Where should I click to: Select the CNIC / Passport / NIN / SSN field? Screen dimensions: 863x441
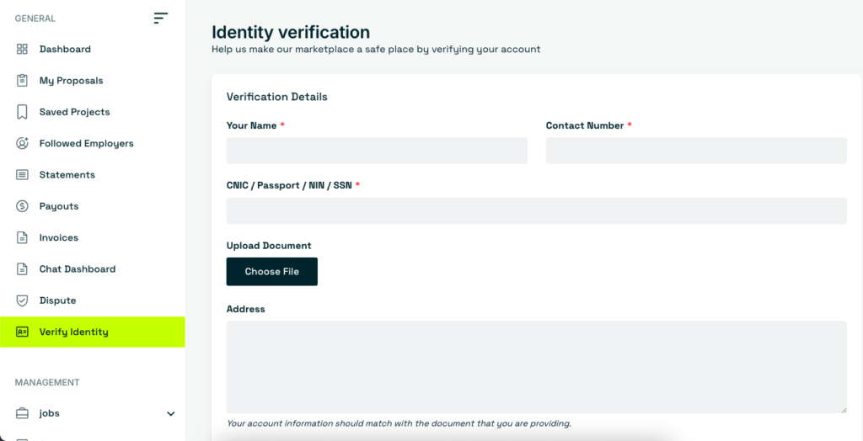pos(537,210)
